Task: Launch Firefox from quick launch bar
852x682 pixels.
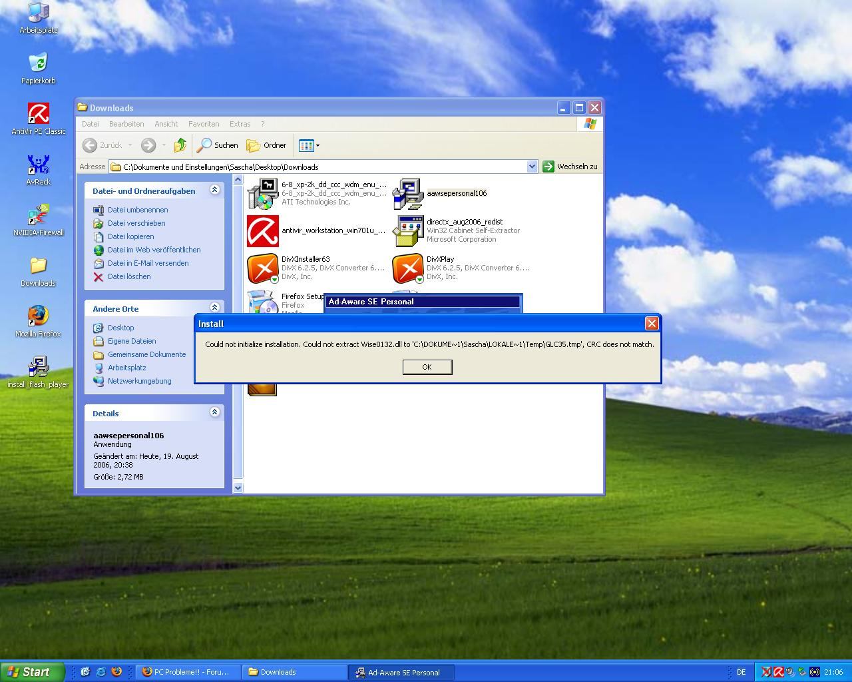Action: tap(116, 672)
